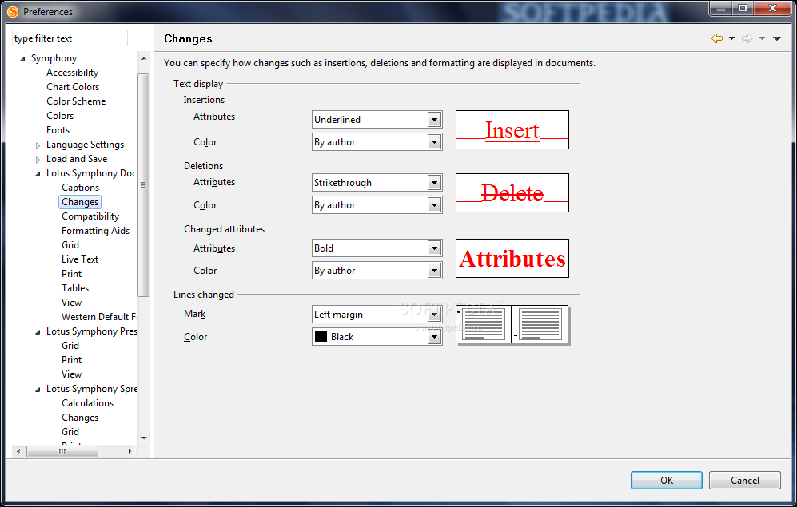Close the Preferences window

click(x=772, y=8)
